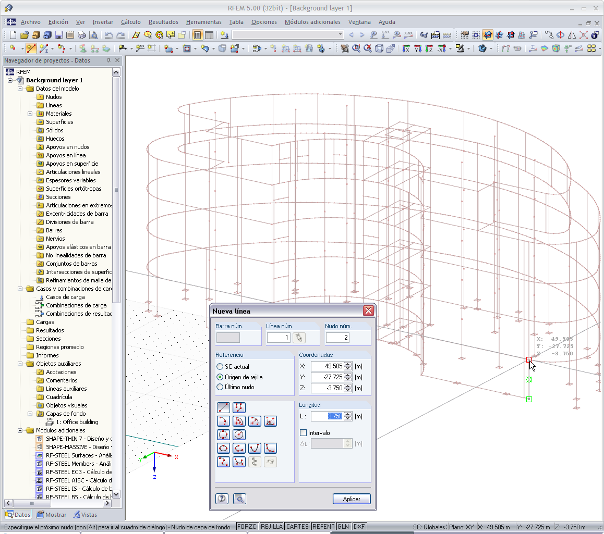Toggle the REJILLA status bar button

[x=271, y=527]
